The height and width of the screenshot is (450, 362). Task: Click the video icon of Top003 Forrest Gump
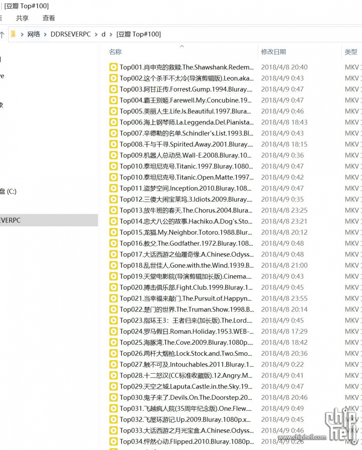(113, 89)
